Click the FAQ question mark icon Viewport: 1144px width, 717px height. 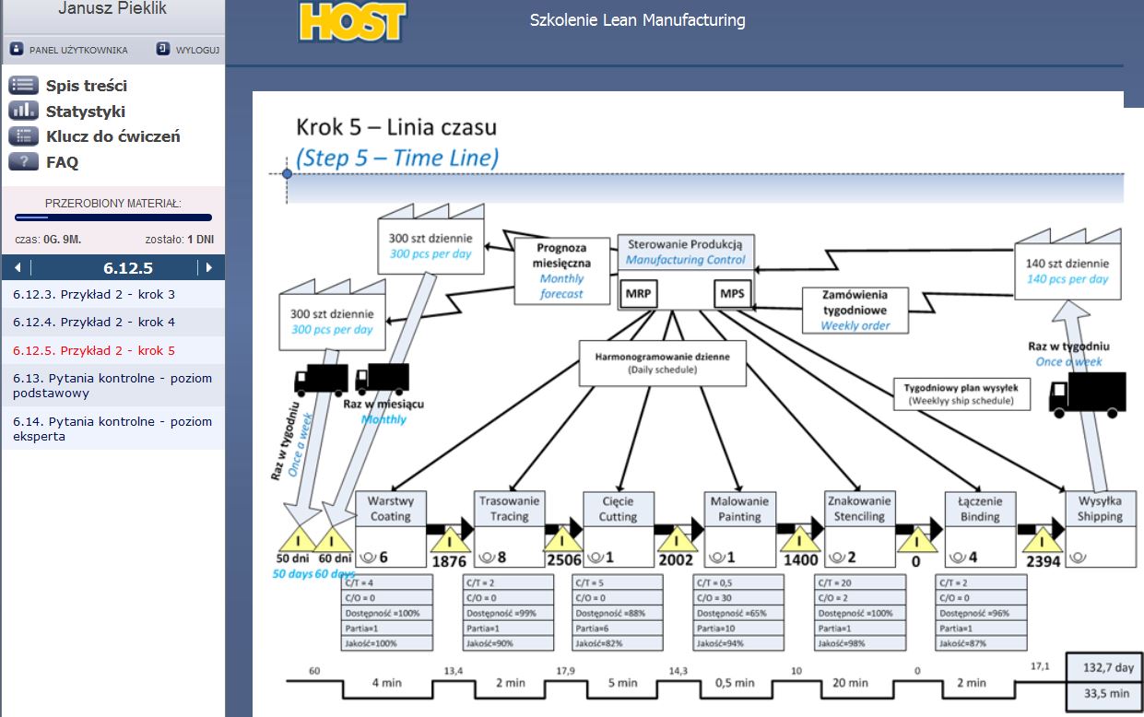click(x=23, y=162)
